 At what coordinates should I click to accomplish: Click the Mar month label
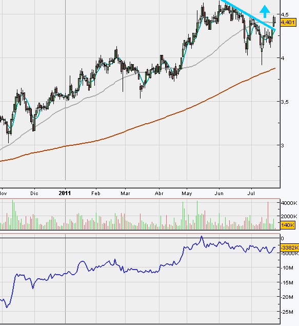click(x=125, y=194)
